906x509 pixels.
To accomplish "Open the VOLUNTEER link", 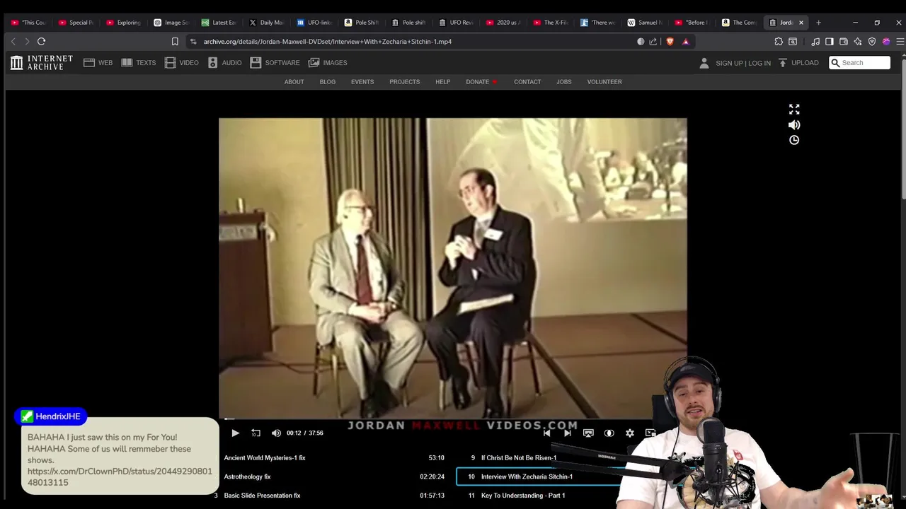I will coord(604,82).
